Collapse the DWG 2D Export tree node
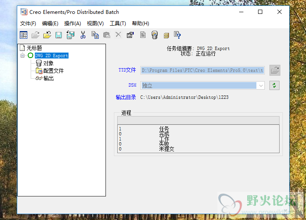 [22, 56]
